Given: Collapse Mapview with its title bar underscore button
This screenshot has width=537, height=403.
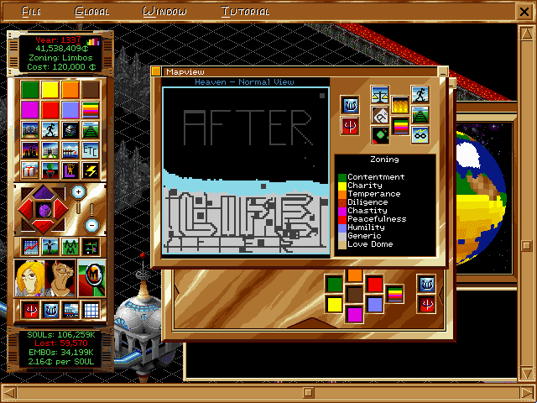Looking at the screenshot, I should pyautogui.click(x=443, y=71).
